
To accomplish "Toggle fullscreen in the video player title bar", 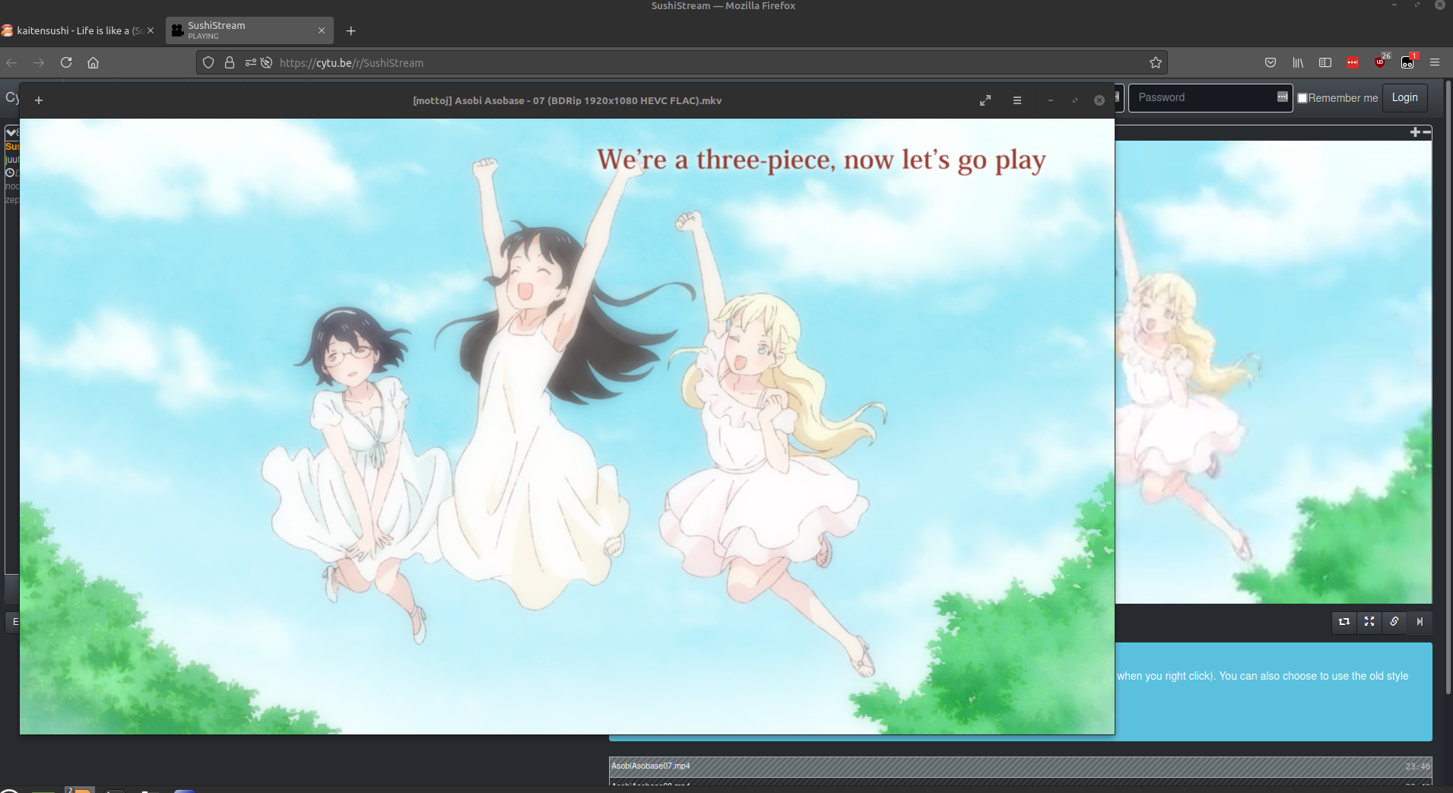I will pyautogui.click(x=985, y=100).
